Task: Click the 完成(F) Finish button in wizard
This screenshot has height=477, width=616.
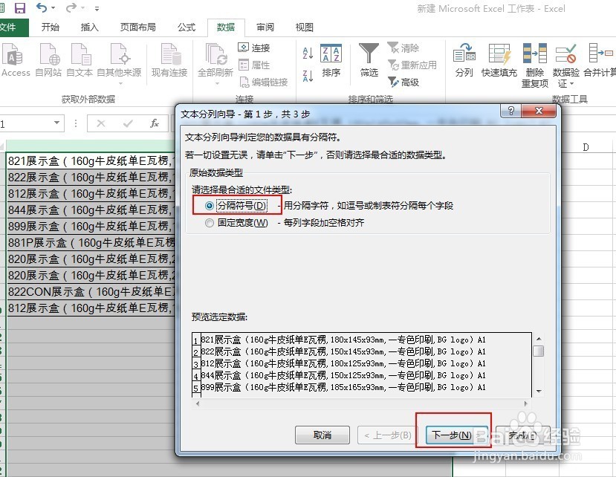Action: (522, 435)
